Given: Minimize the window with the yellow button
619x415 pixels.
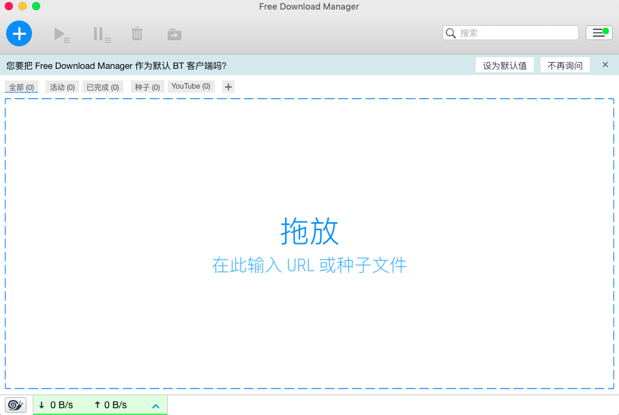Looking at the screenshot, I should [22, 6].
